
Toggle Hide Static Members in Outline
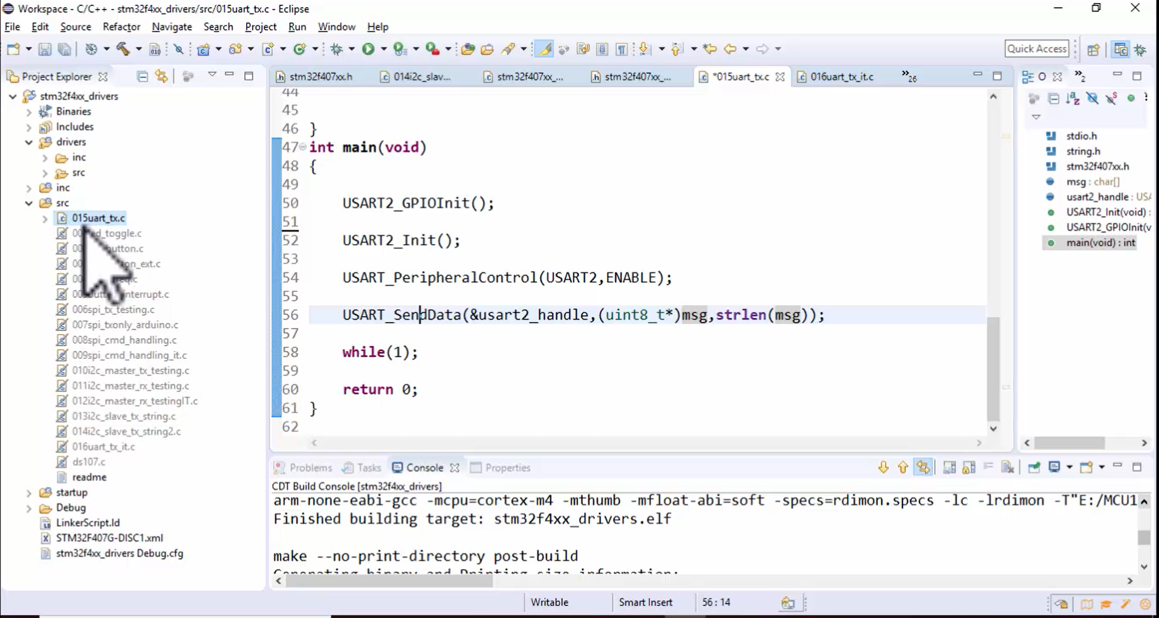coord(1111,98)
